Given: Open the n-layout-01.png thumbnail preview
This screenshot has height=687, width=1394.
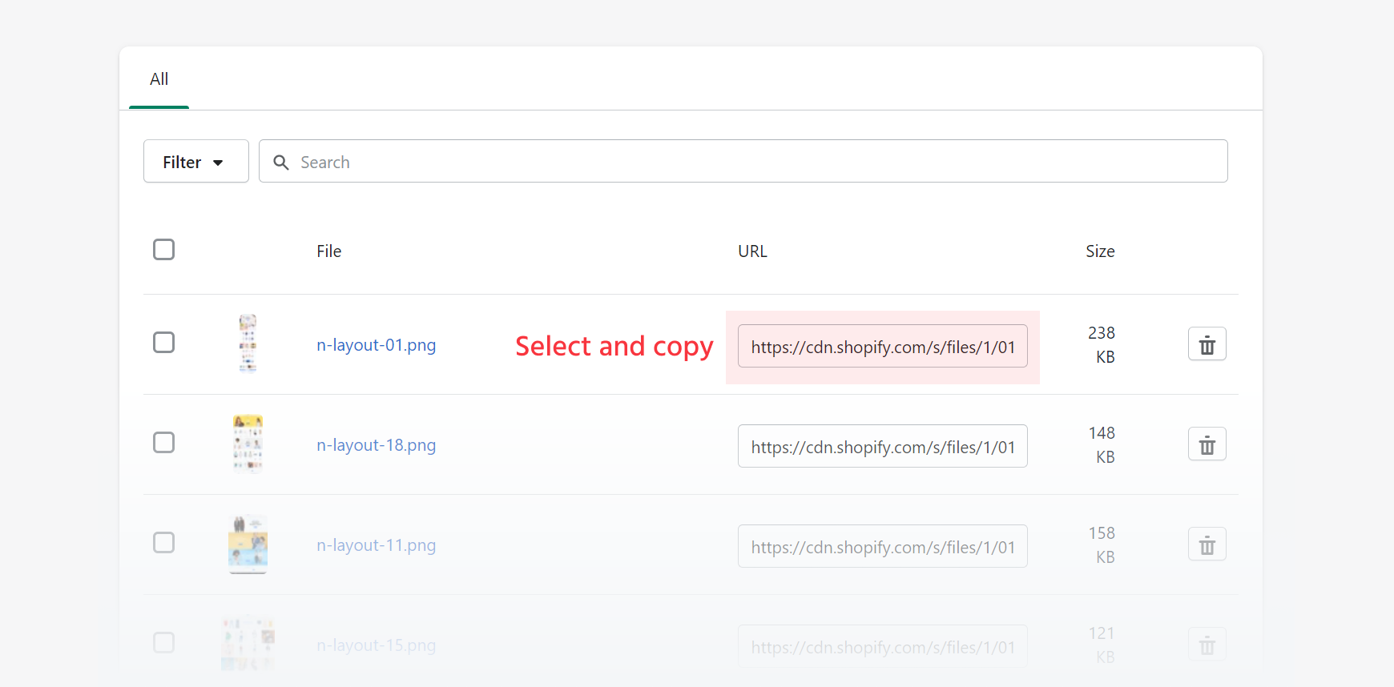Looking at the screenshot, I should point(248,343).
